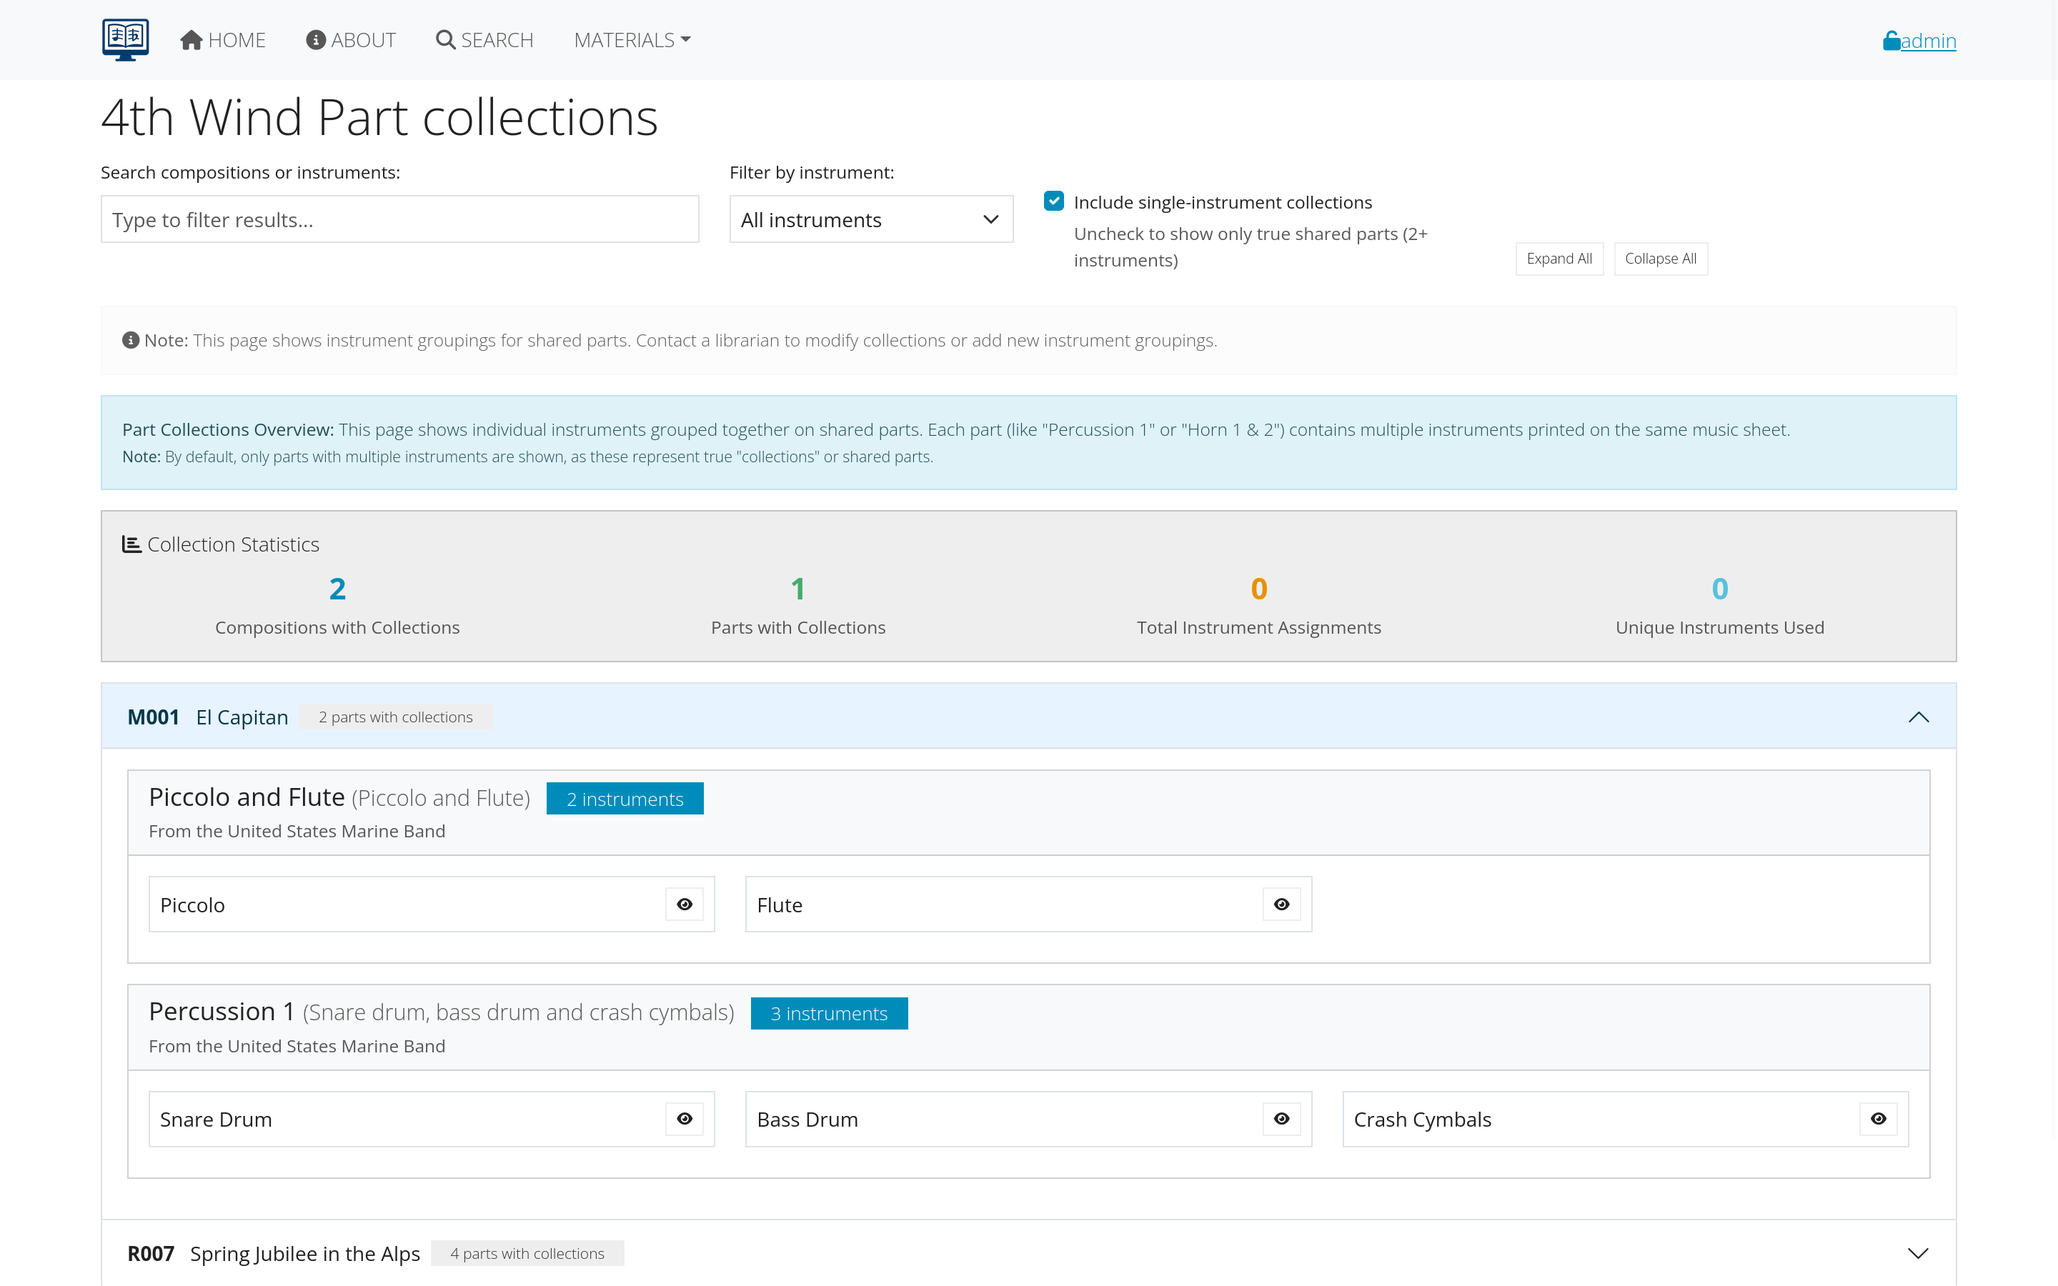Open the SEARCH page

[x=484, y=40]
